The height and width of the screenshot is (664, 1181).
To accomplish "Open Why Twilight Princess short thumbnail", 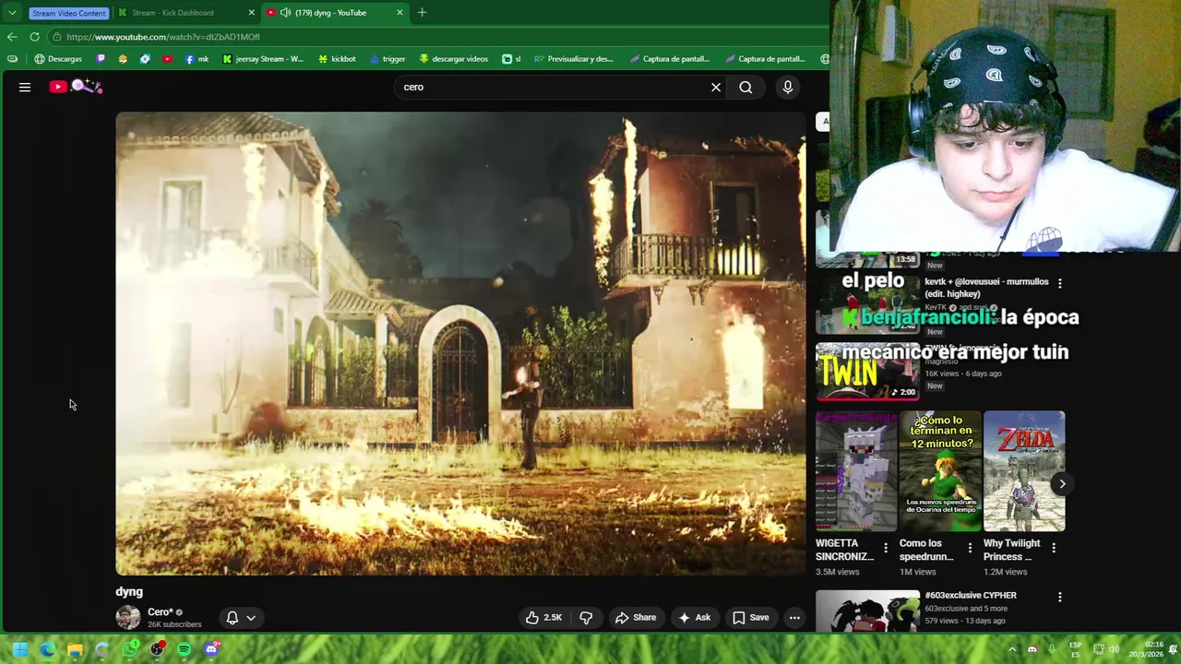I will click(x=1024, y=471).
